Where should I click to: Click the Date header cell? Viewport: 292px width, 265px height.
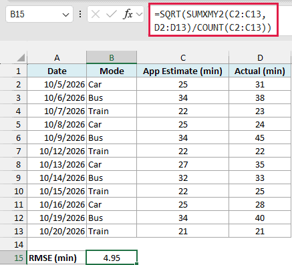[x=57, y=71]
